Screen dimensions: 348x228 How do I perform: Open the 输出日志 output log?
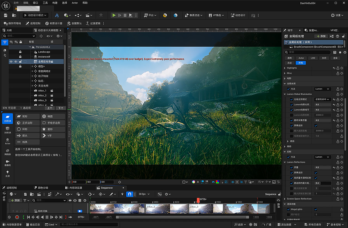(x=33, y=224)
